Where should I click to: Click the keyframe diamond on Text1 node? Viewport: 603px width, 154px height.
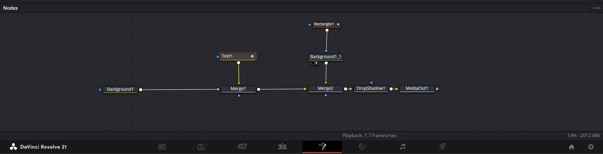(252, 56)
